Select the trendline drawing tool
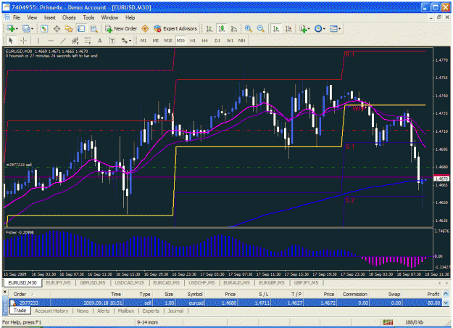 (x=63, y=41)
